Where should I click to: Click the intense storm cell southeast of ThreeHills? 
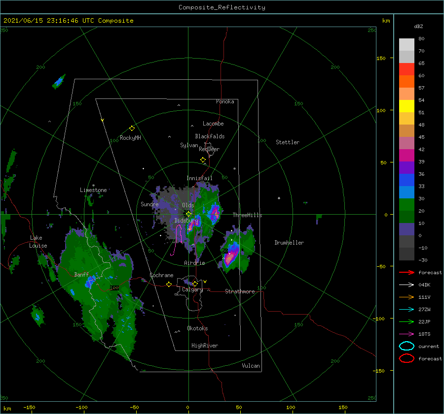click(231, 255)
